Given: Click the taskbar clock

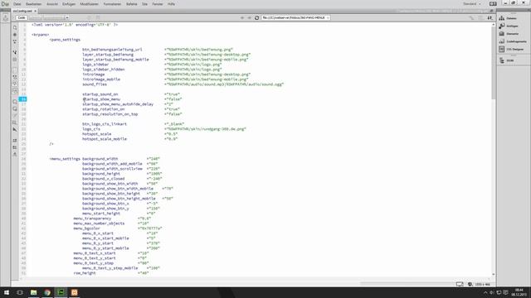Looking at the screenshot, I should pos(519,292).
